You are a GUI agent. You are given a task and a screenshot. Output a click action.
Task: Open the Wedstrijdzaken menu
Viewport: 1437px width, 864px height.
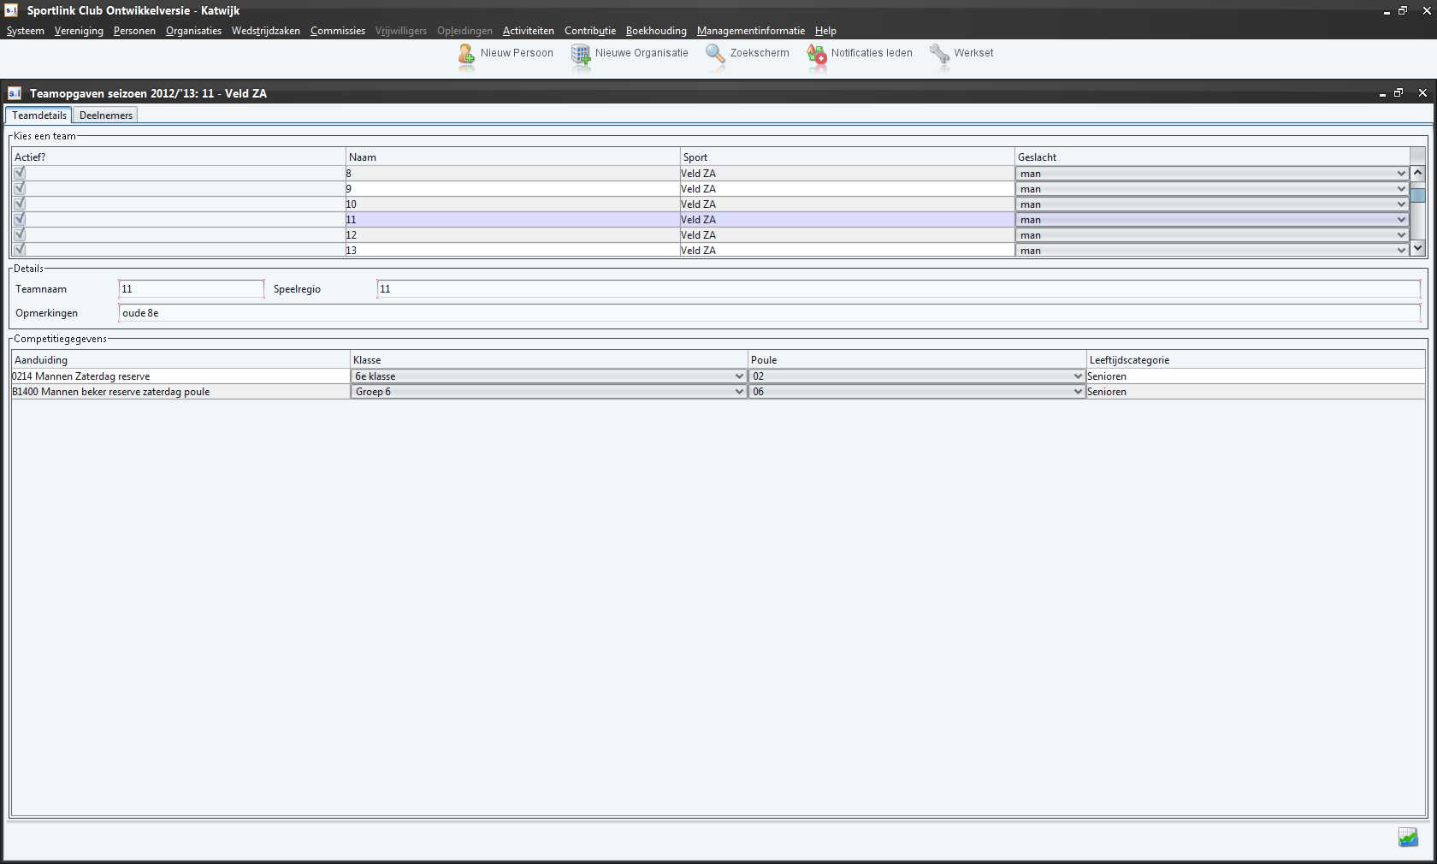tap(266, 31)
